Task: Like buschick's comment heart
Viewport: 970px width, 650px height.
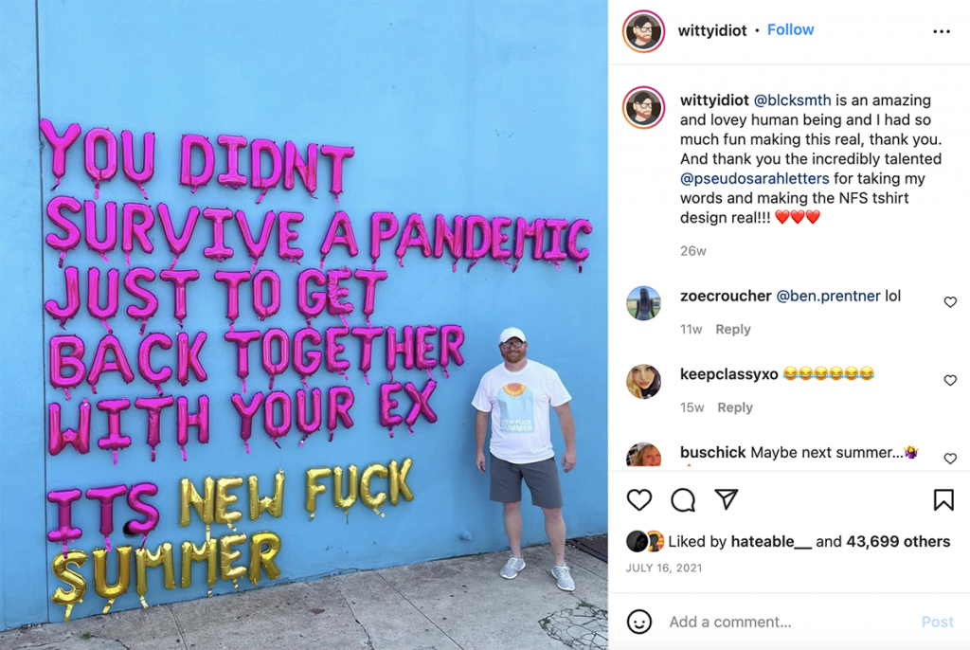Action: 950,458
